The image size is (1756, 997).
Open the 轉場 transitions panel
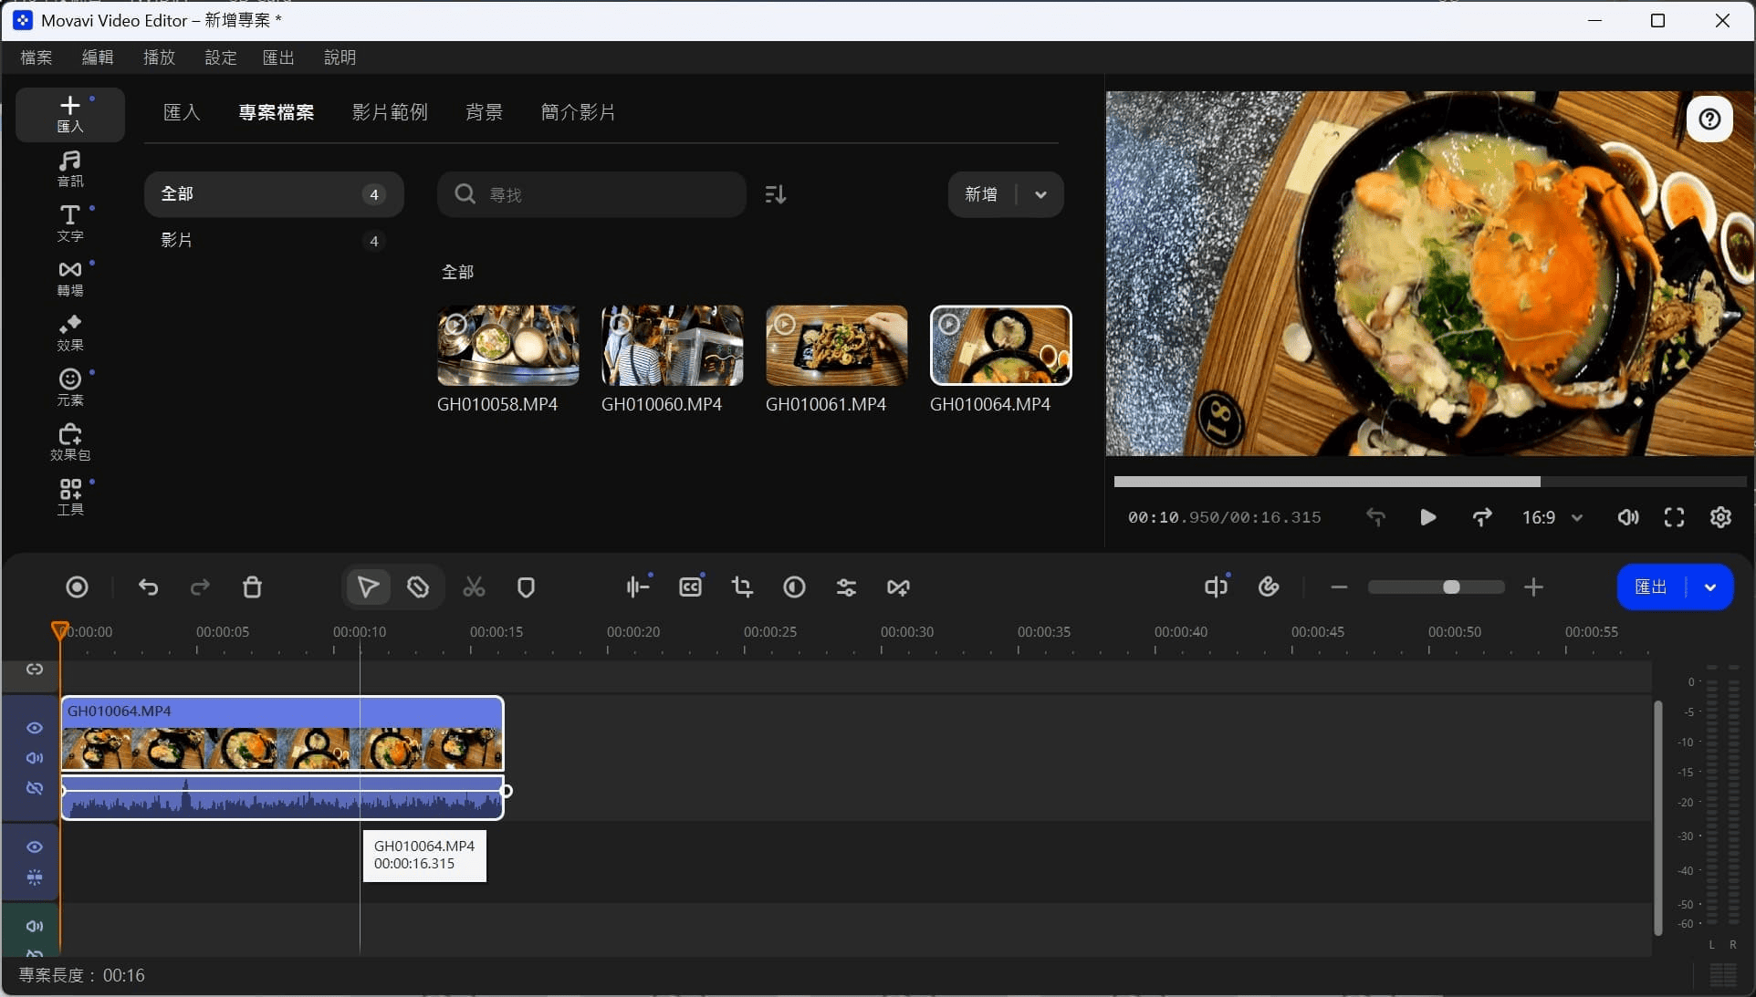[70, 278]
